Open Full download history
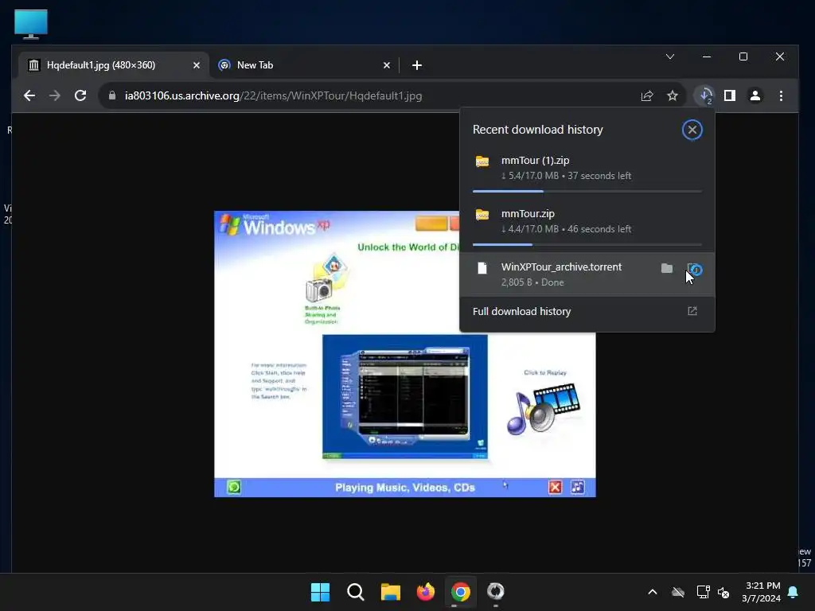The image size is (815, 611). (x=587, y=311)
